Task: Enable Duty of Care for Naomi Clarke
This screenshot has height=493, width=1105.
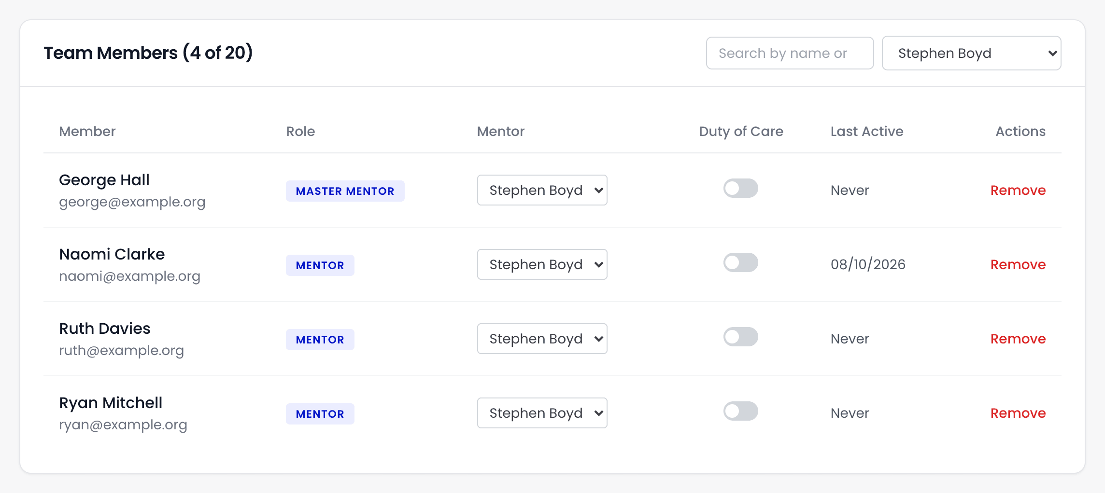Action: [x=740, y=262]
